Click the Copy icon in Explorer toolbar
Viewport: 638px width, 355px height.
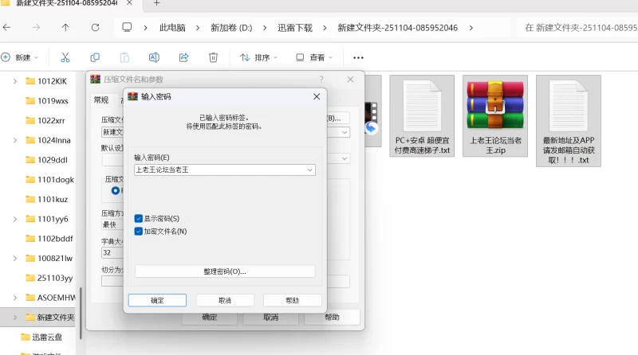point(95,57)
